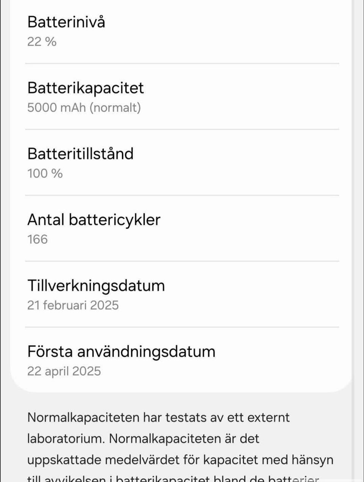This screenshot has width=364, height=482.
Task: Select the Tillverkningsdatum label
Action: tap(96, 286)
